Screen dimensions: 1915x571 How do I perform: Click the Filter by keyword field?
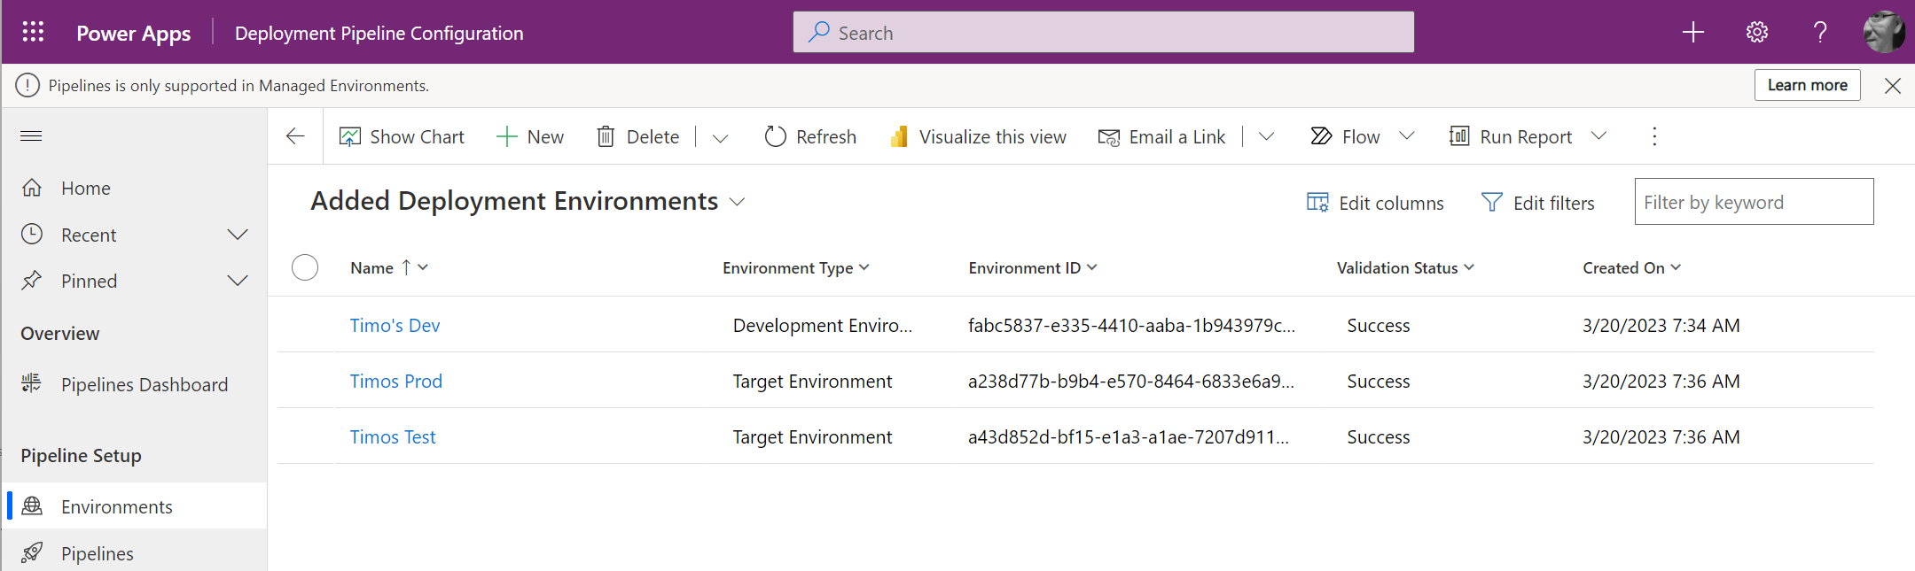[x=1753, y=202]
